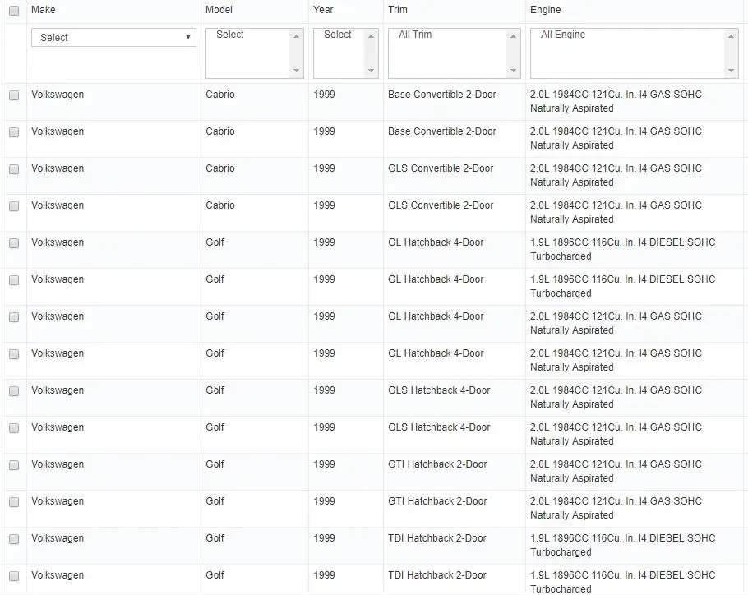Click the 1999 year in first GLS Hatchback row

click(324, 390)
